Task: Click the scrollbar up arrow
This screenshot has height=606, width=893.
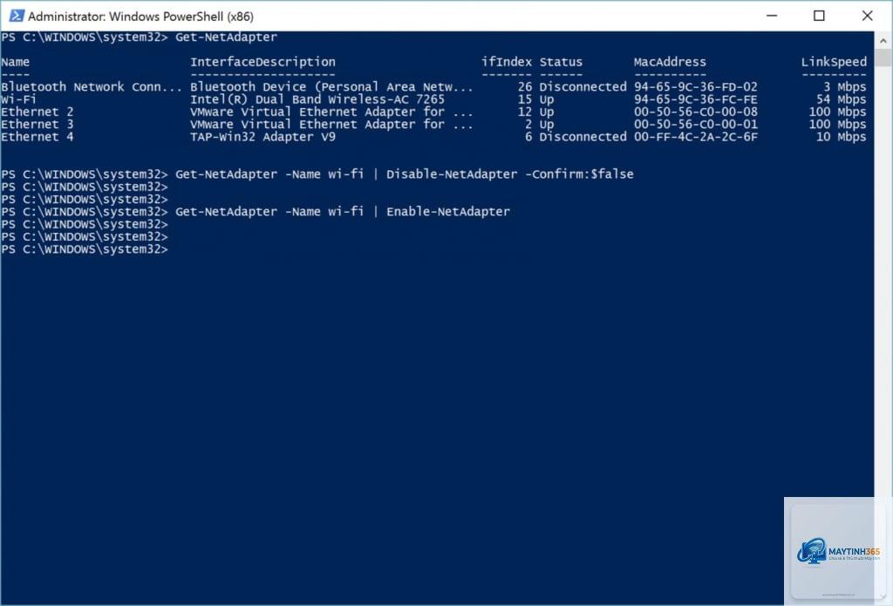Action: coord(883,40)
